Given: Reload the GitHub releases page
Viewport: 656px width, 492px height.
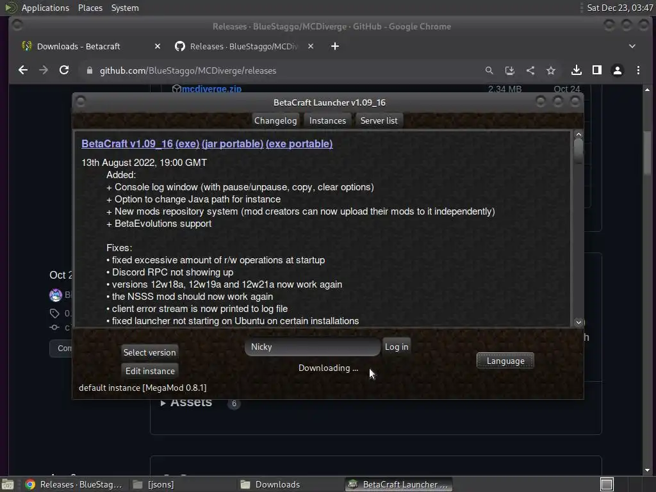Looking at the screenshot, I should 64,70.
